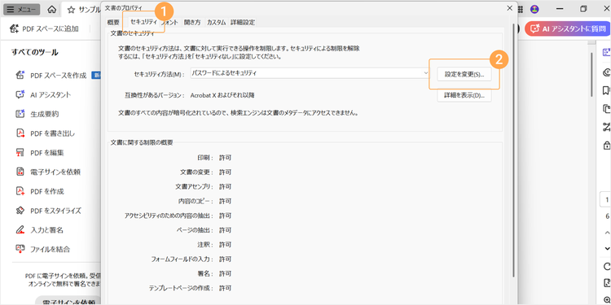
Task: Open lock security icon in right rail
Action: (606, 145)
